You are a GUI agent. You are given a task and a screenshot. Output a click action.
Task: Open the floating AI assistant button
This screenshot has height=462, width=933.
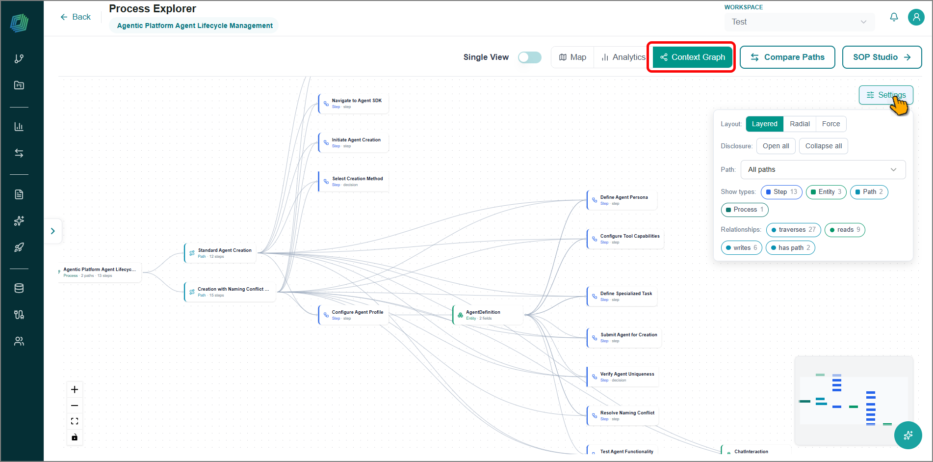coord(908,435)
